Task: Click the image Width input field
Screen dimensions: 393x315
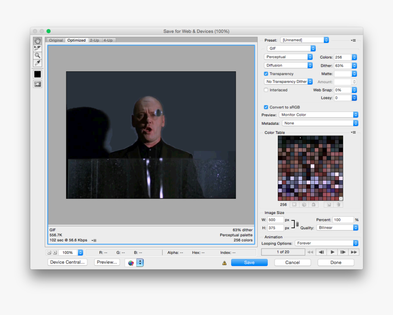Action: (275, 220)
